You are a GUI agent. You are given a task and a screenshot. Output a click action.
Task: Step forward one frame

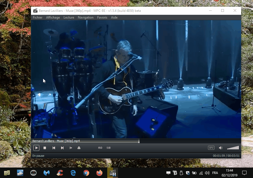pos(71,148)
